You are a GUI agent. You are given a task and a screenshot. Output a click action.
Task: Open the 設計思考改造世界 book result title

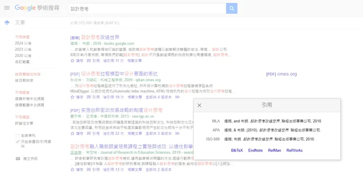[100, 37]
